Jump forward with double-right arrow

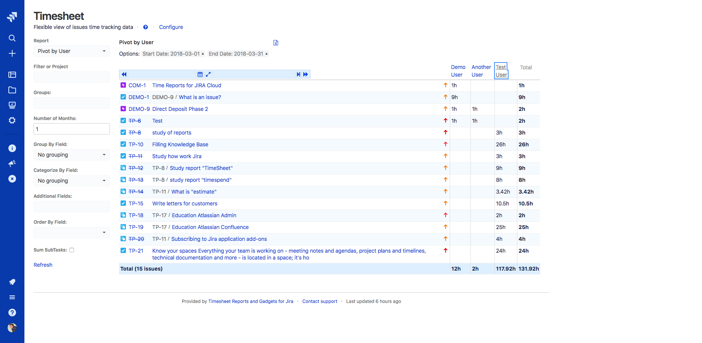click(x=306, y=74)
